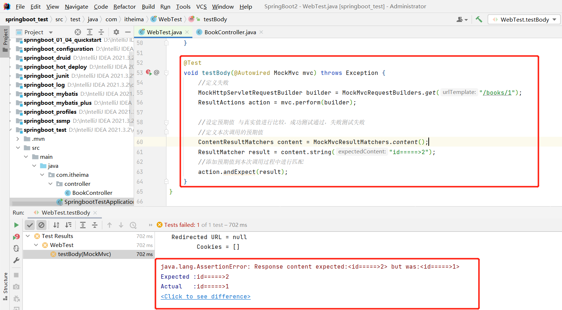The width and height of the screenshot is (562, 310).
Task: Click Expand All icon in Project panel header
Action: 90,32
